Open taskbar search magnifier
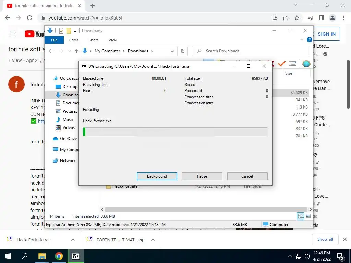351x263 pixels. (25, 256)
